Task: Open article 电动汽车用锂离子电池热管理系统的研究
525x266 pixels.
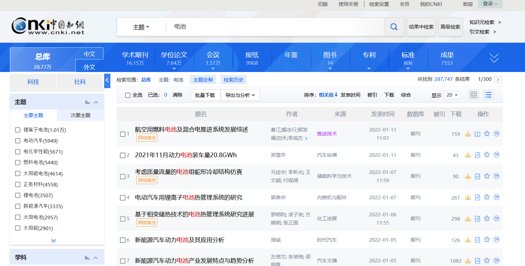Action: point(189,198)
